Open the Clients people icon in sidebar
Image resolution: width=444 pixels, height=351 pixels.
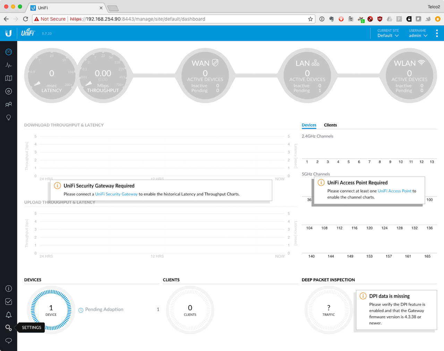(x=8, y=104)
